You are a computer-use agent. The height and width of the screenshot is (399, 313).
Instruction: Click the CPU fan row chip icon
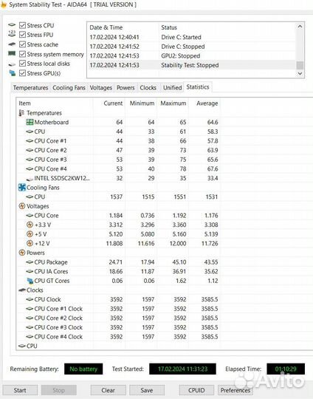click(x=30, y=197)
